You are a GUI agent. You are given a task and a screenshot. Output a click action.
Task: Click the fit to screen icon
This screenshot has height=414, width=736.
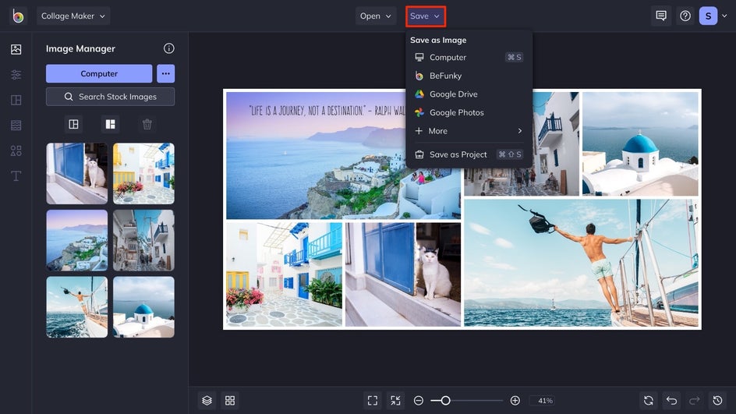click(x=373, y=401)
